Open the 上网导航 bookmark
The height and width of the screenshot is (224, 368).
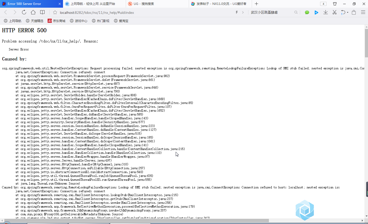[13, 21]
